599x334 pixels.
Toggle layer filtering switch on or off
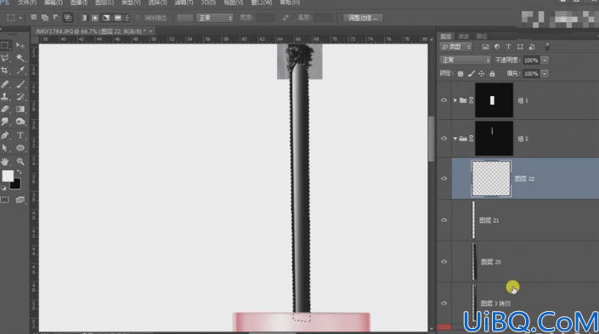[547, 47]
